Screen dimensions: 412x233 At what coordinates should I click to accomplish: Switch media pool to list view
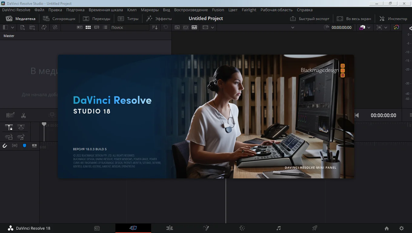click(105, 27)
